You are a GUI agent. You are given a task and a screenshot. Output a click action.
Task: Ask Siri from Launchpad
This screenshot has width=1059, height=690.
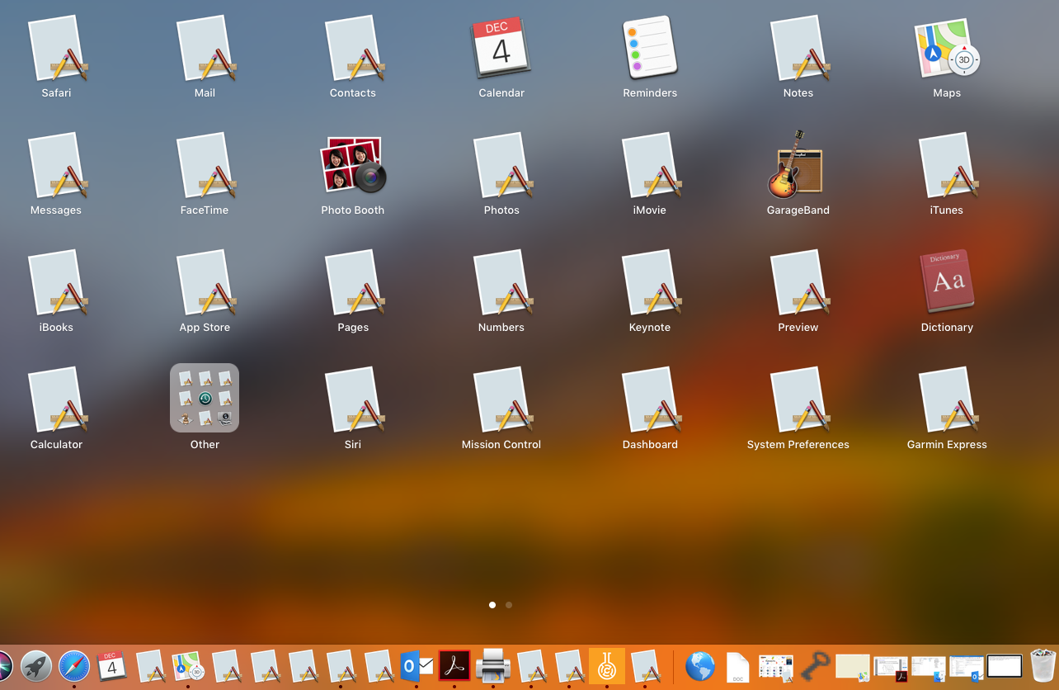click(353, 399)
